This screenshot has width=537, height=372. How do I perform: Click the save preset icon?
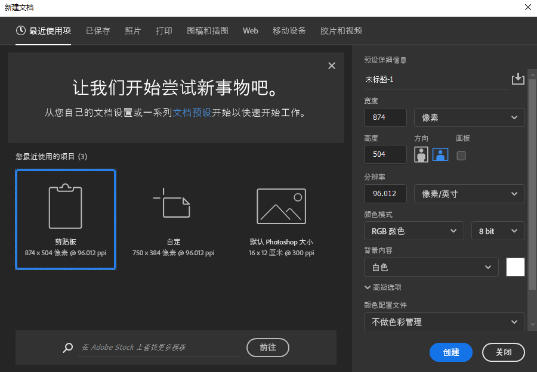coord(517,79)
